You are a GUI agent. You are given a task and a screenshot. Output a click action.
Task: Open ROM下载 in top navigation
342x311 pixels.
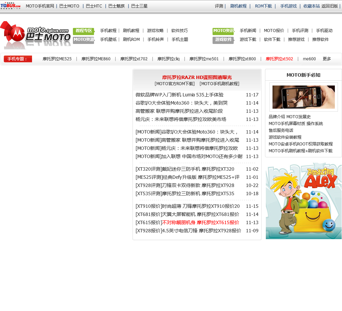pos(263,6)
